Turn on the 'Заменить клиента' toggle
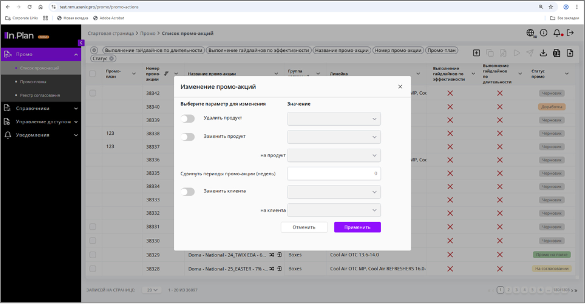This screenshot has height=304, width=585. [x=188, y=192]
